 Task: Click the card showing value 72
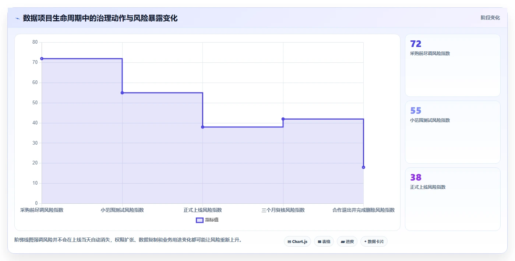pyautogui.click(x=452, y=65)
